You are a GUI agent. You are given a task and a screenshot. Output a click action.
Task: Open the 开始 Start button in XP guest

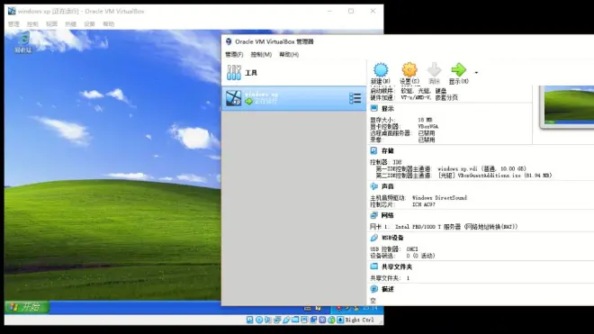26,307
